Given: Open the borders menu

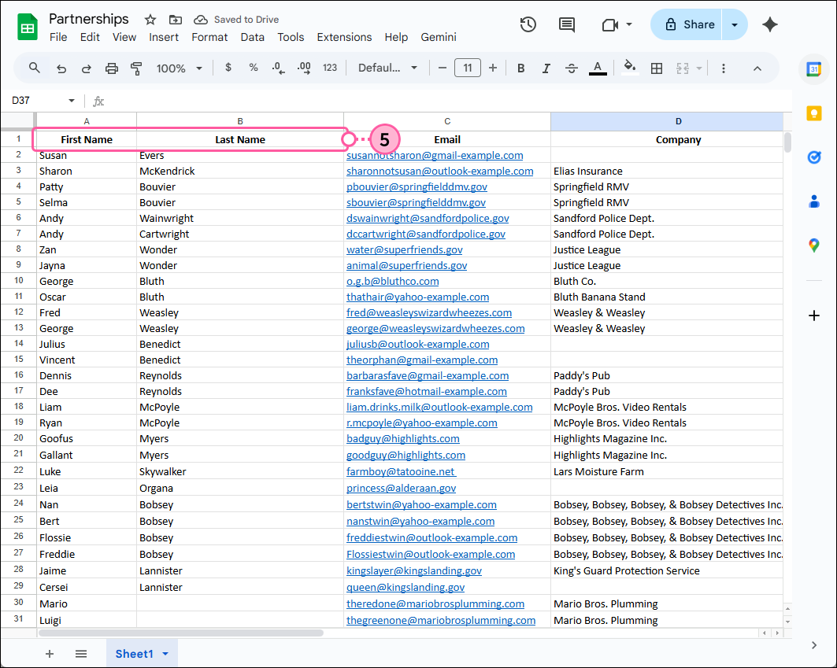Looking at the screenshot, I should (657, 68).
